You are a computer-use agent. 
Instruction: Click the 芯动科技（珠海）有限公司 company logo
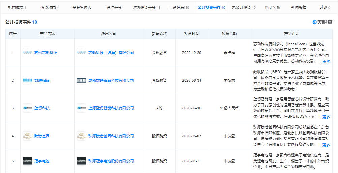(82, 53)
